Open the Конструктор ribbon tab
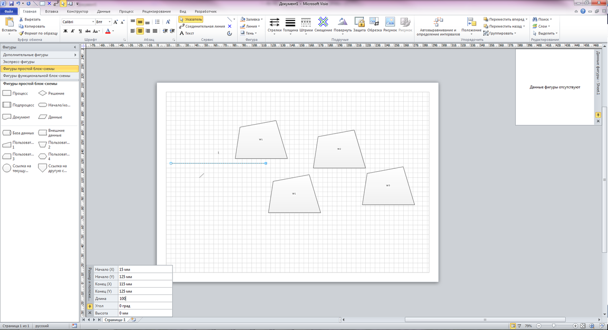The height and width of the screenshot is (330, 608). tap(77, 11)
